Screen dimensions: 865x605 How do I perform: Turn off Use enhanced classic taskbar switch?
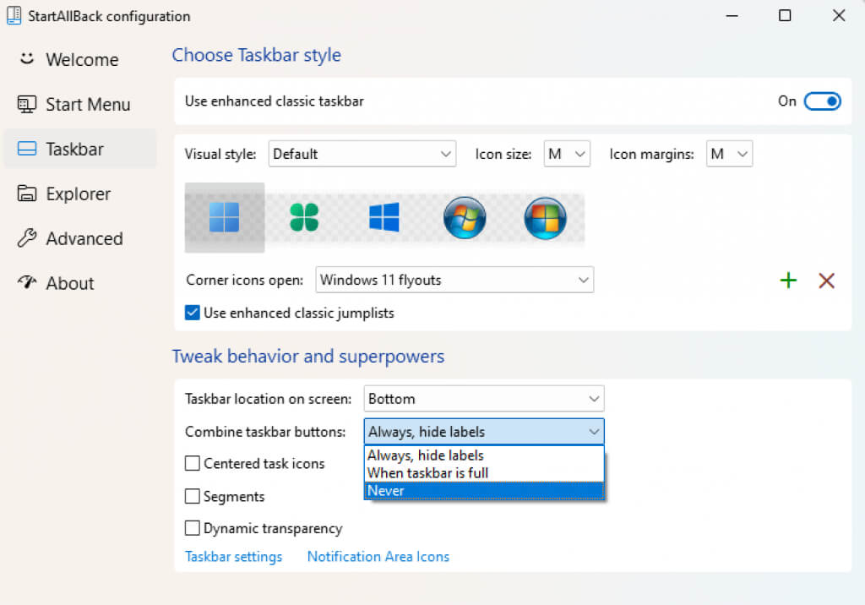point(822,101)
